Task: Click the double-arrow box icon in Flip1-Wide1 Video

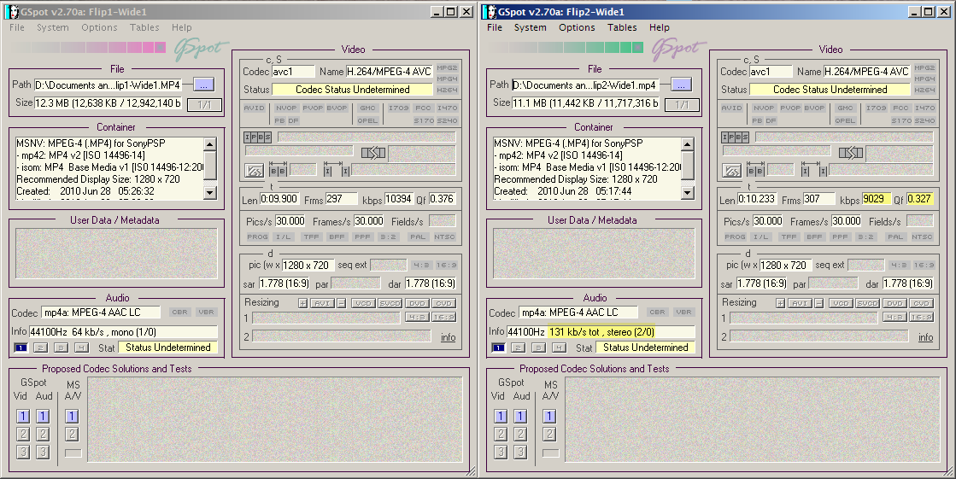Action: point(373,153)
